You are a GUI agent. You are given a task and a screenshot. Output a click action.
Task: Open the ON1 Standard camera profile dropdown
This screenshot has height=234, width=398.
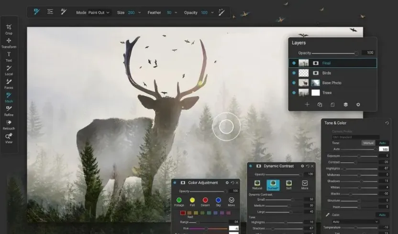tap(355, 137)
